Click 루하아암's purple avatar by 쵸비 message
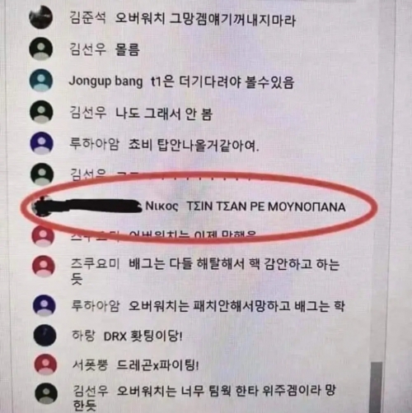412x413 pixels. tap(41, 143)
